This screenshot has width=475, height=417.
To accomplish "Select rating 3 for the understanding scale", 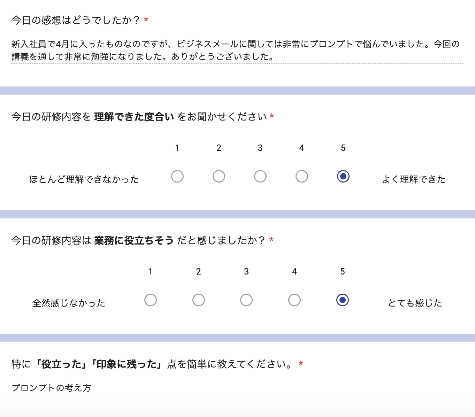I will [x=260, y=176].
